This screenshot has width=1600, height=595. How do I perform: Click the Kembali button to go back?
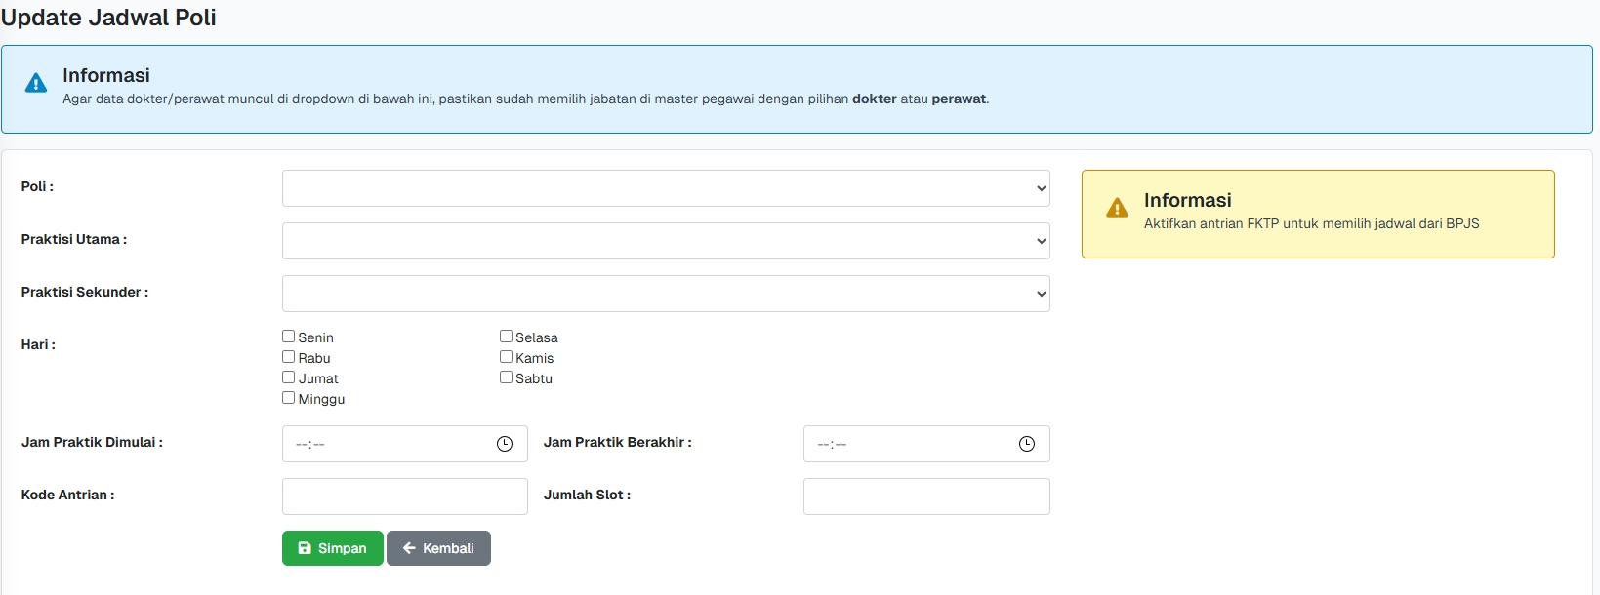pyautogui.click(x=438, y=548)
